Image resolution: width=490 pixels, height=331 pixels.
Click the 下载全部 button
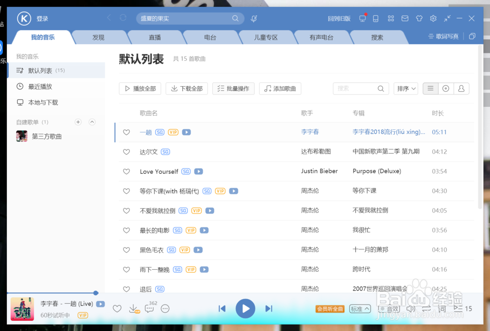pyautogui.click(x=187, y=88)
